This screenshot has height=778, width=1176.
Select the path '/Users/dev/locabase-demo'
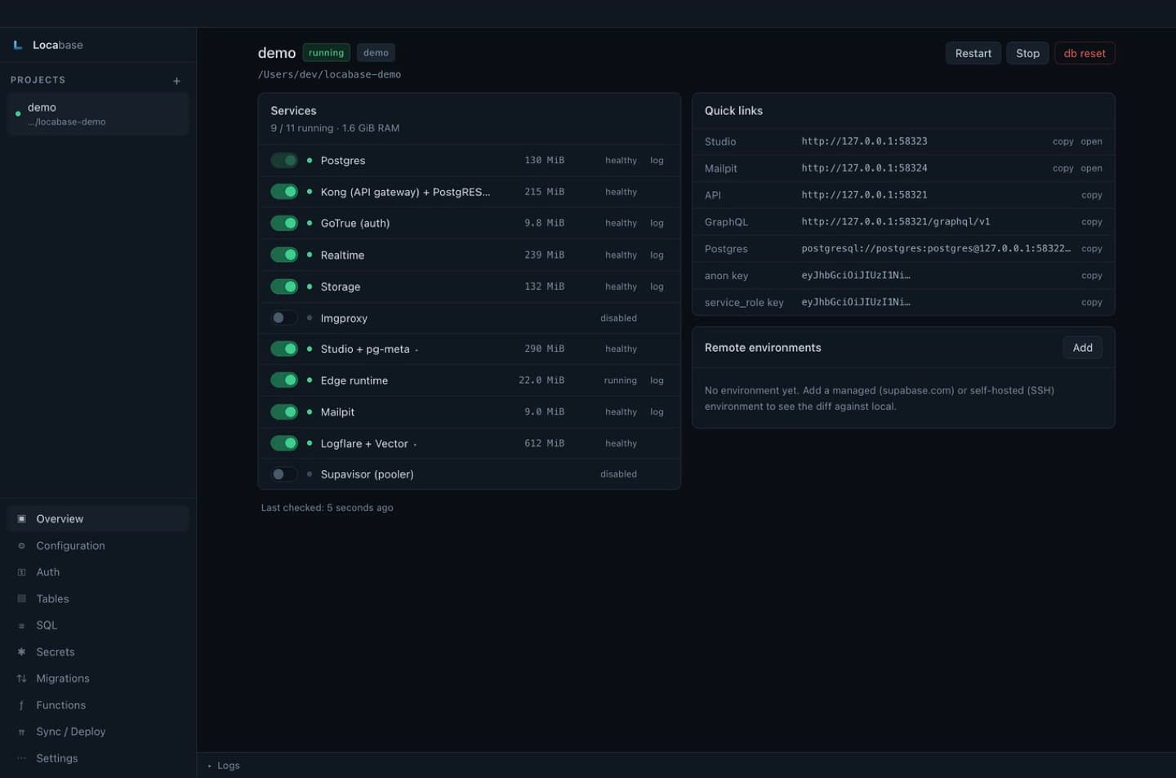[329, 74]
